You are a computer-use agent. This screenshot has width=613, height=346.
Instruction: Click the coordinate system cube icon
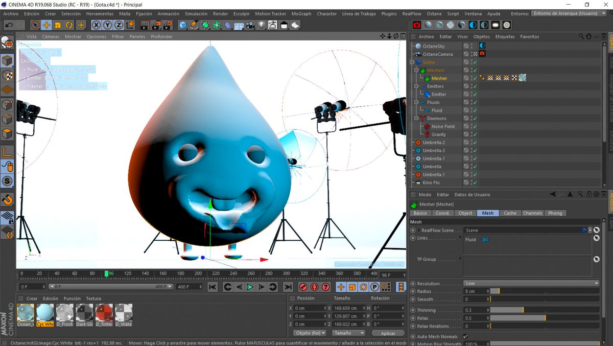[x=130, y=25]
